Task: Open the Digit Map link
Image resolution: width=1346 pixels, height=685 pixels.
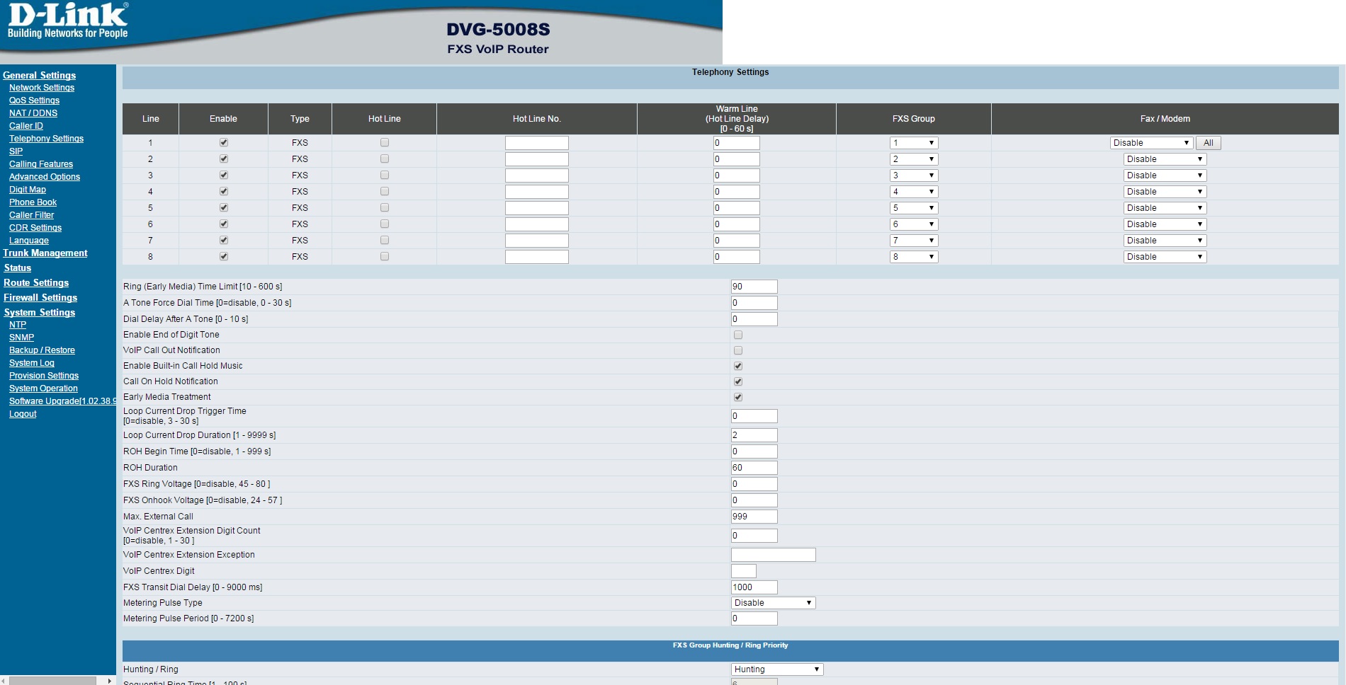Action: [x=28, y=190]
